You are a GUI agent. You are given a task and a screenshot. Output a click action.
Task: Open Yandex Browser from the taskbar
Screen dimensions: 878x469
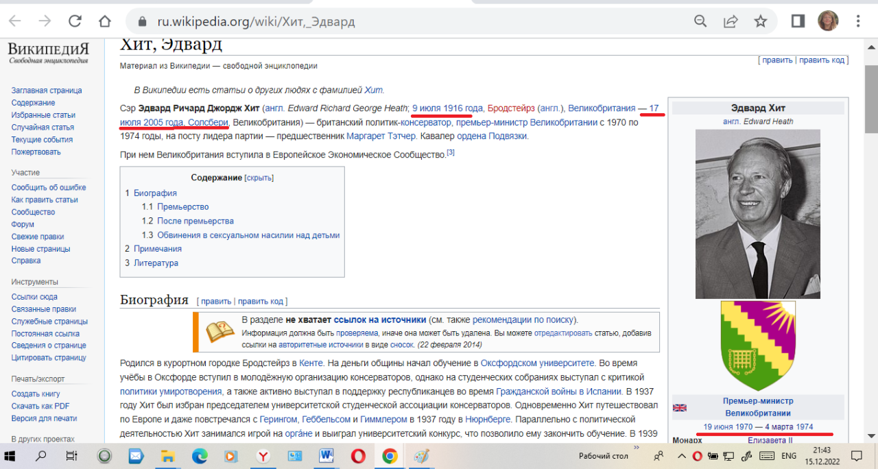pyautogui.click(x=263, y=455)
